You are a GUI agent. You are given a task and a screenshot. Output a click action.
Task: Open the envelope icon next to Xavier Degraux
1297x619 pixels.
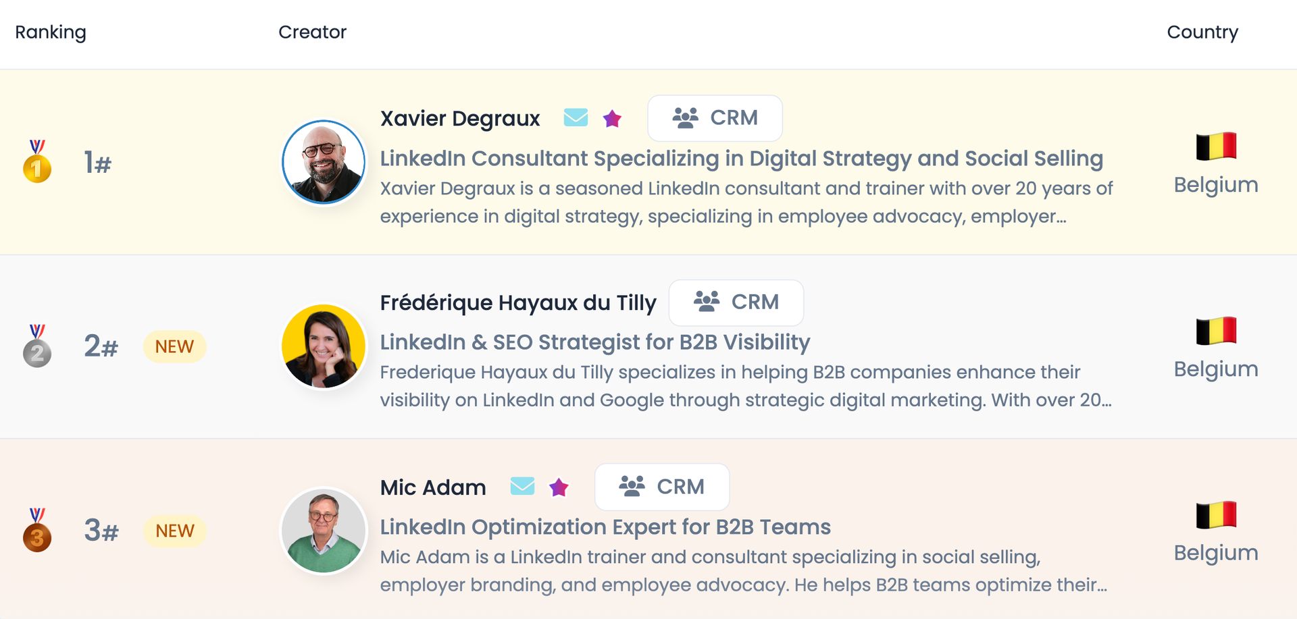click(x=576, y=117)
